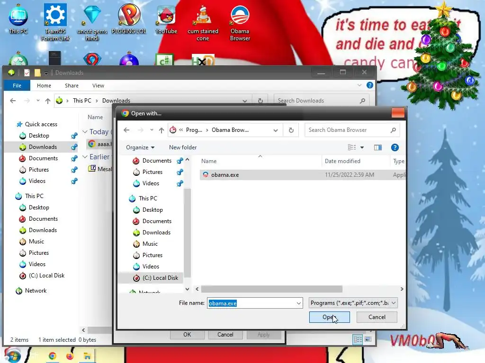This screenshot has width=485, height=363.
Task: Open Firefox from the taskbar
Action: [70, 356]
